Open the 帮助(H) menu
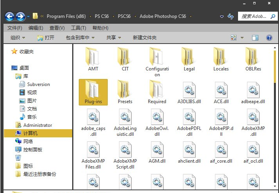This screenshot has height=193, width=279. [100, 28]
